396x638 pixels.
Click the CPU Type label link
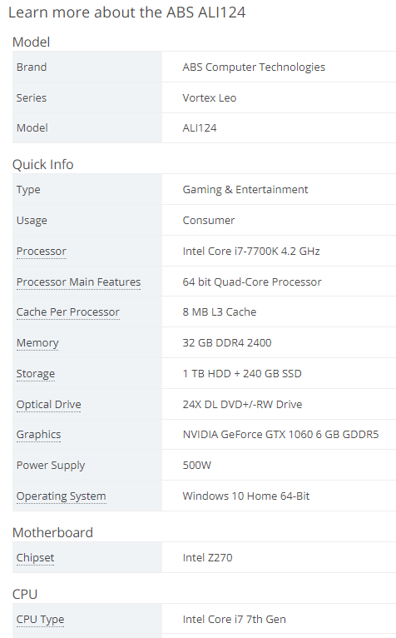point(40,620)
